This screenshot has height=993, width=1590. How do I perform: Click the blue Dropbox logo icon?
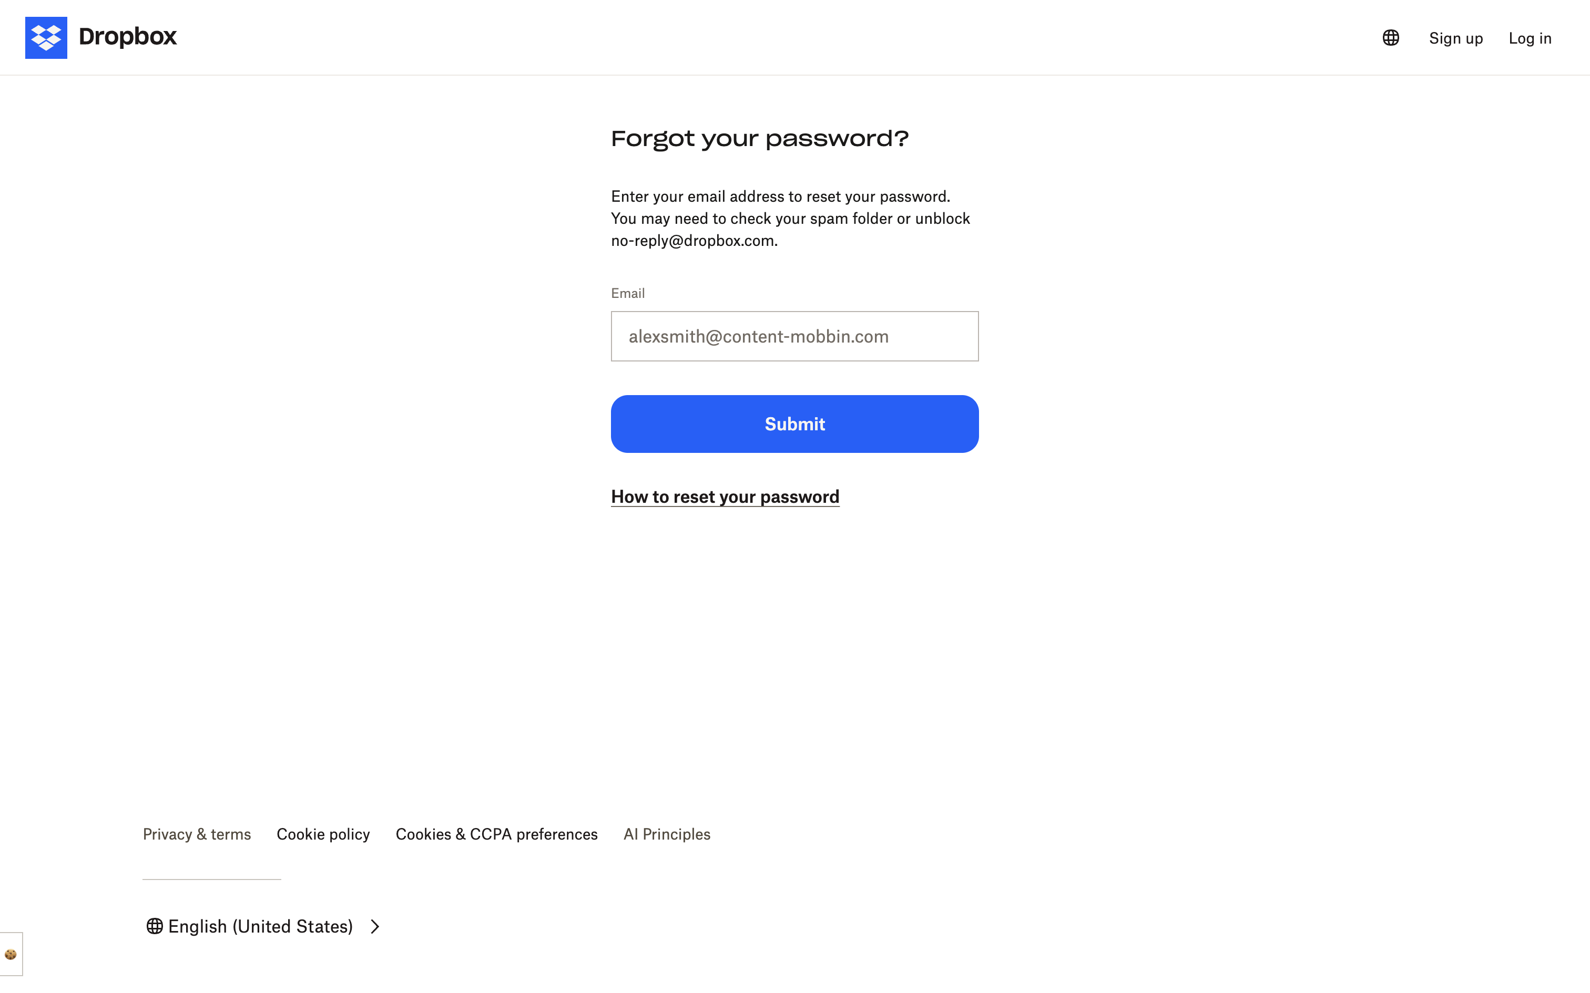pos(46,37)
